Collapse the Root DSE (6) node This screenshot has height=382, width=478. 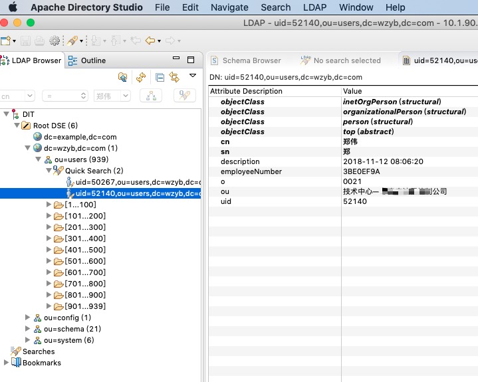click(x=17, y=125)
